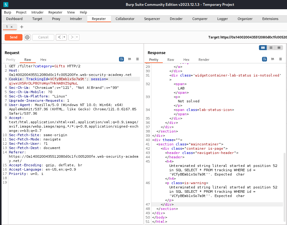287x225 pixels.
Task: Select top-bottom stacked layout
Action: [271, 48]
